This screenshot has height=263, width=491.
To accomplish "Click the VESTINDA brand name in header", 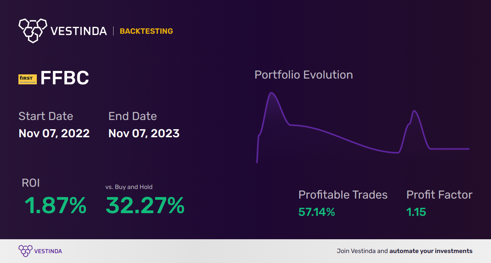I will pos(79,31).
